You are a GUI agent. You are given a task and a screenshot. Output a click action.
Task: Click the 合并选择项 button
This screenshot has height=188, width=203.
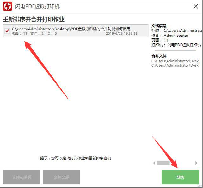[22, 177]
